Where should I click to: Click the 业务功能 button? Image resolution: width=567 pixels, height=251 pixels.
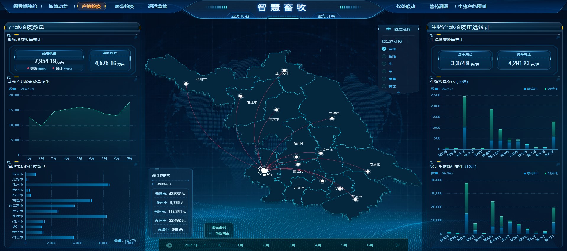pyautogui.click(x=240, y=16)
